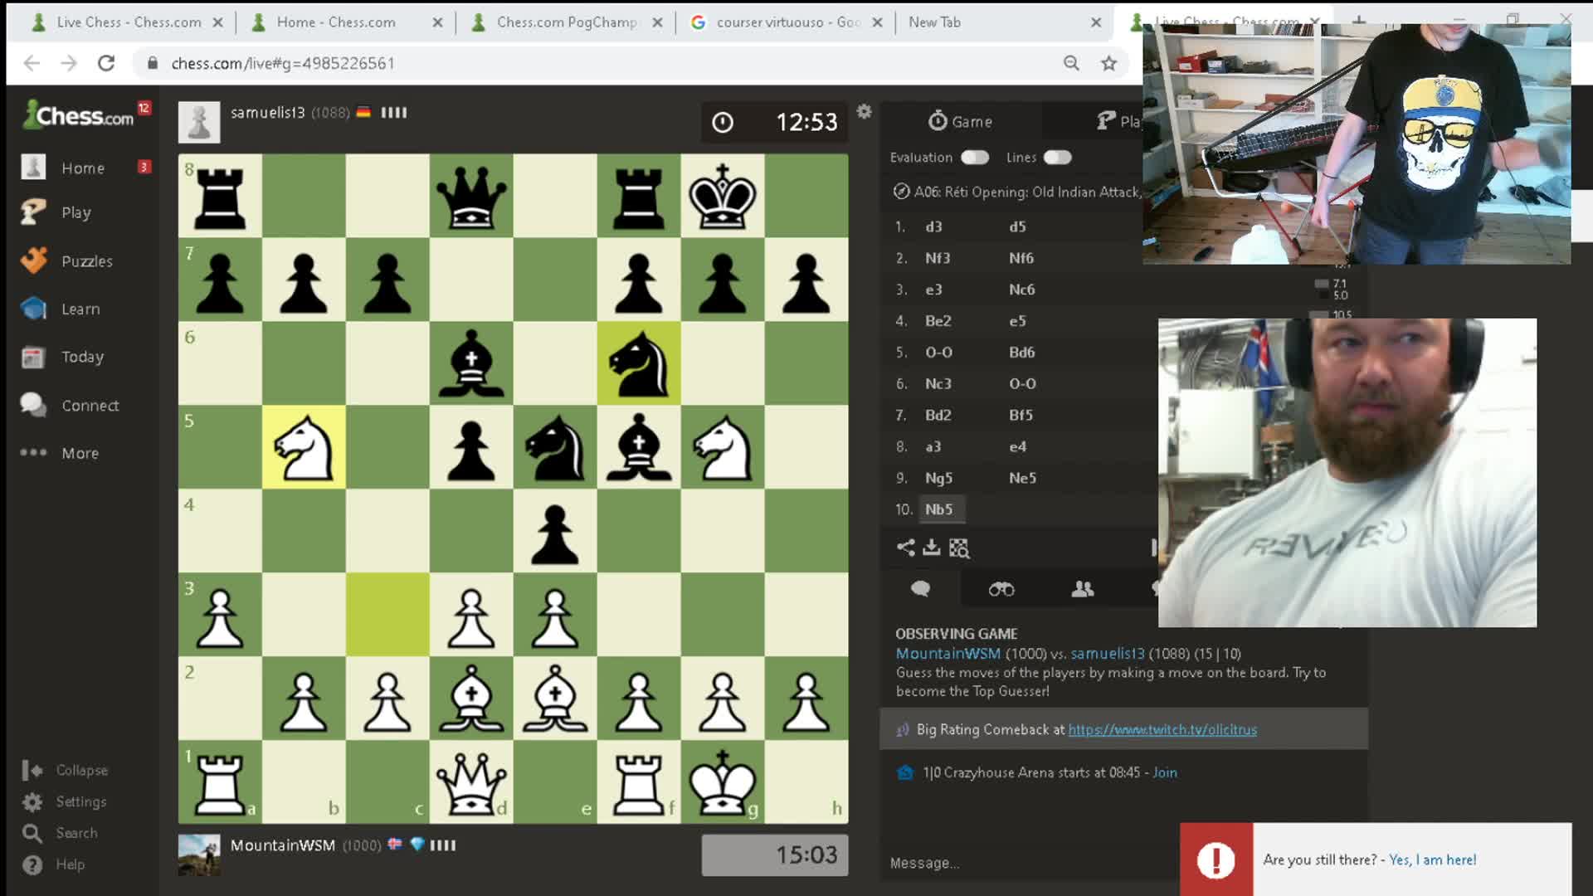
Task: Click the black knight on f6
Action: tap(639, 363)
